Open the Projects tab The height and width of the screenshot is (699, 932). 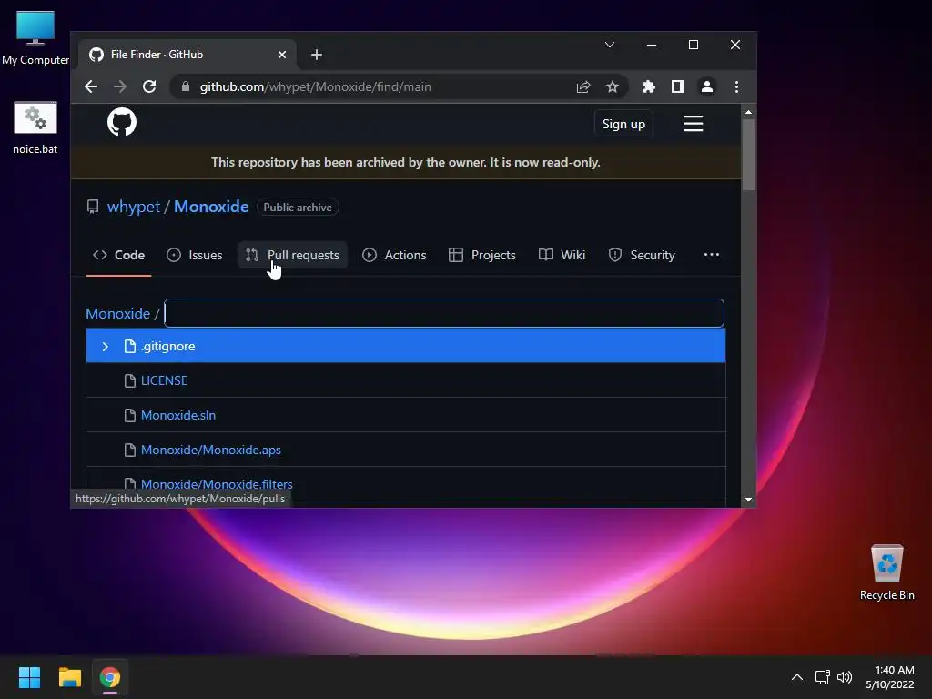point(482,255)
